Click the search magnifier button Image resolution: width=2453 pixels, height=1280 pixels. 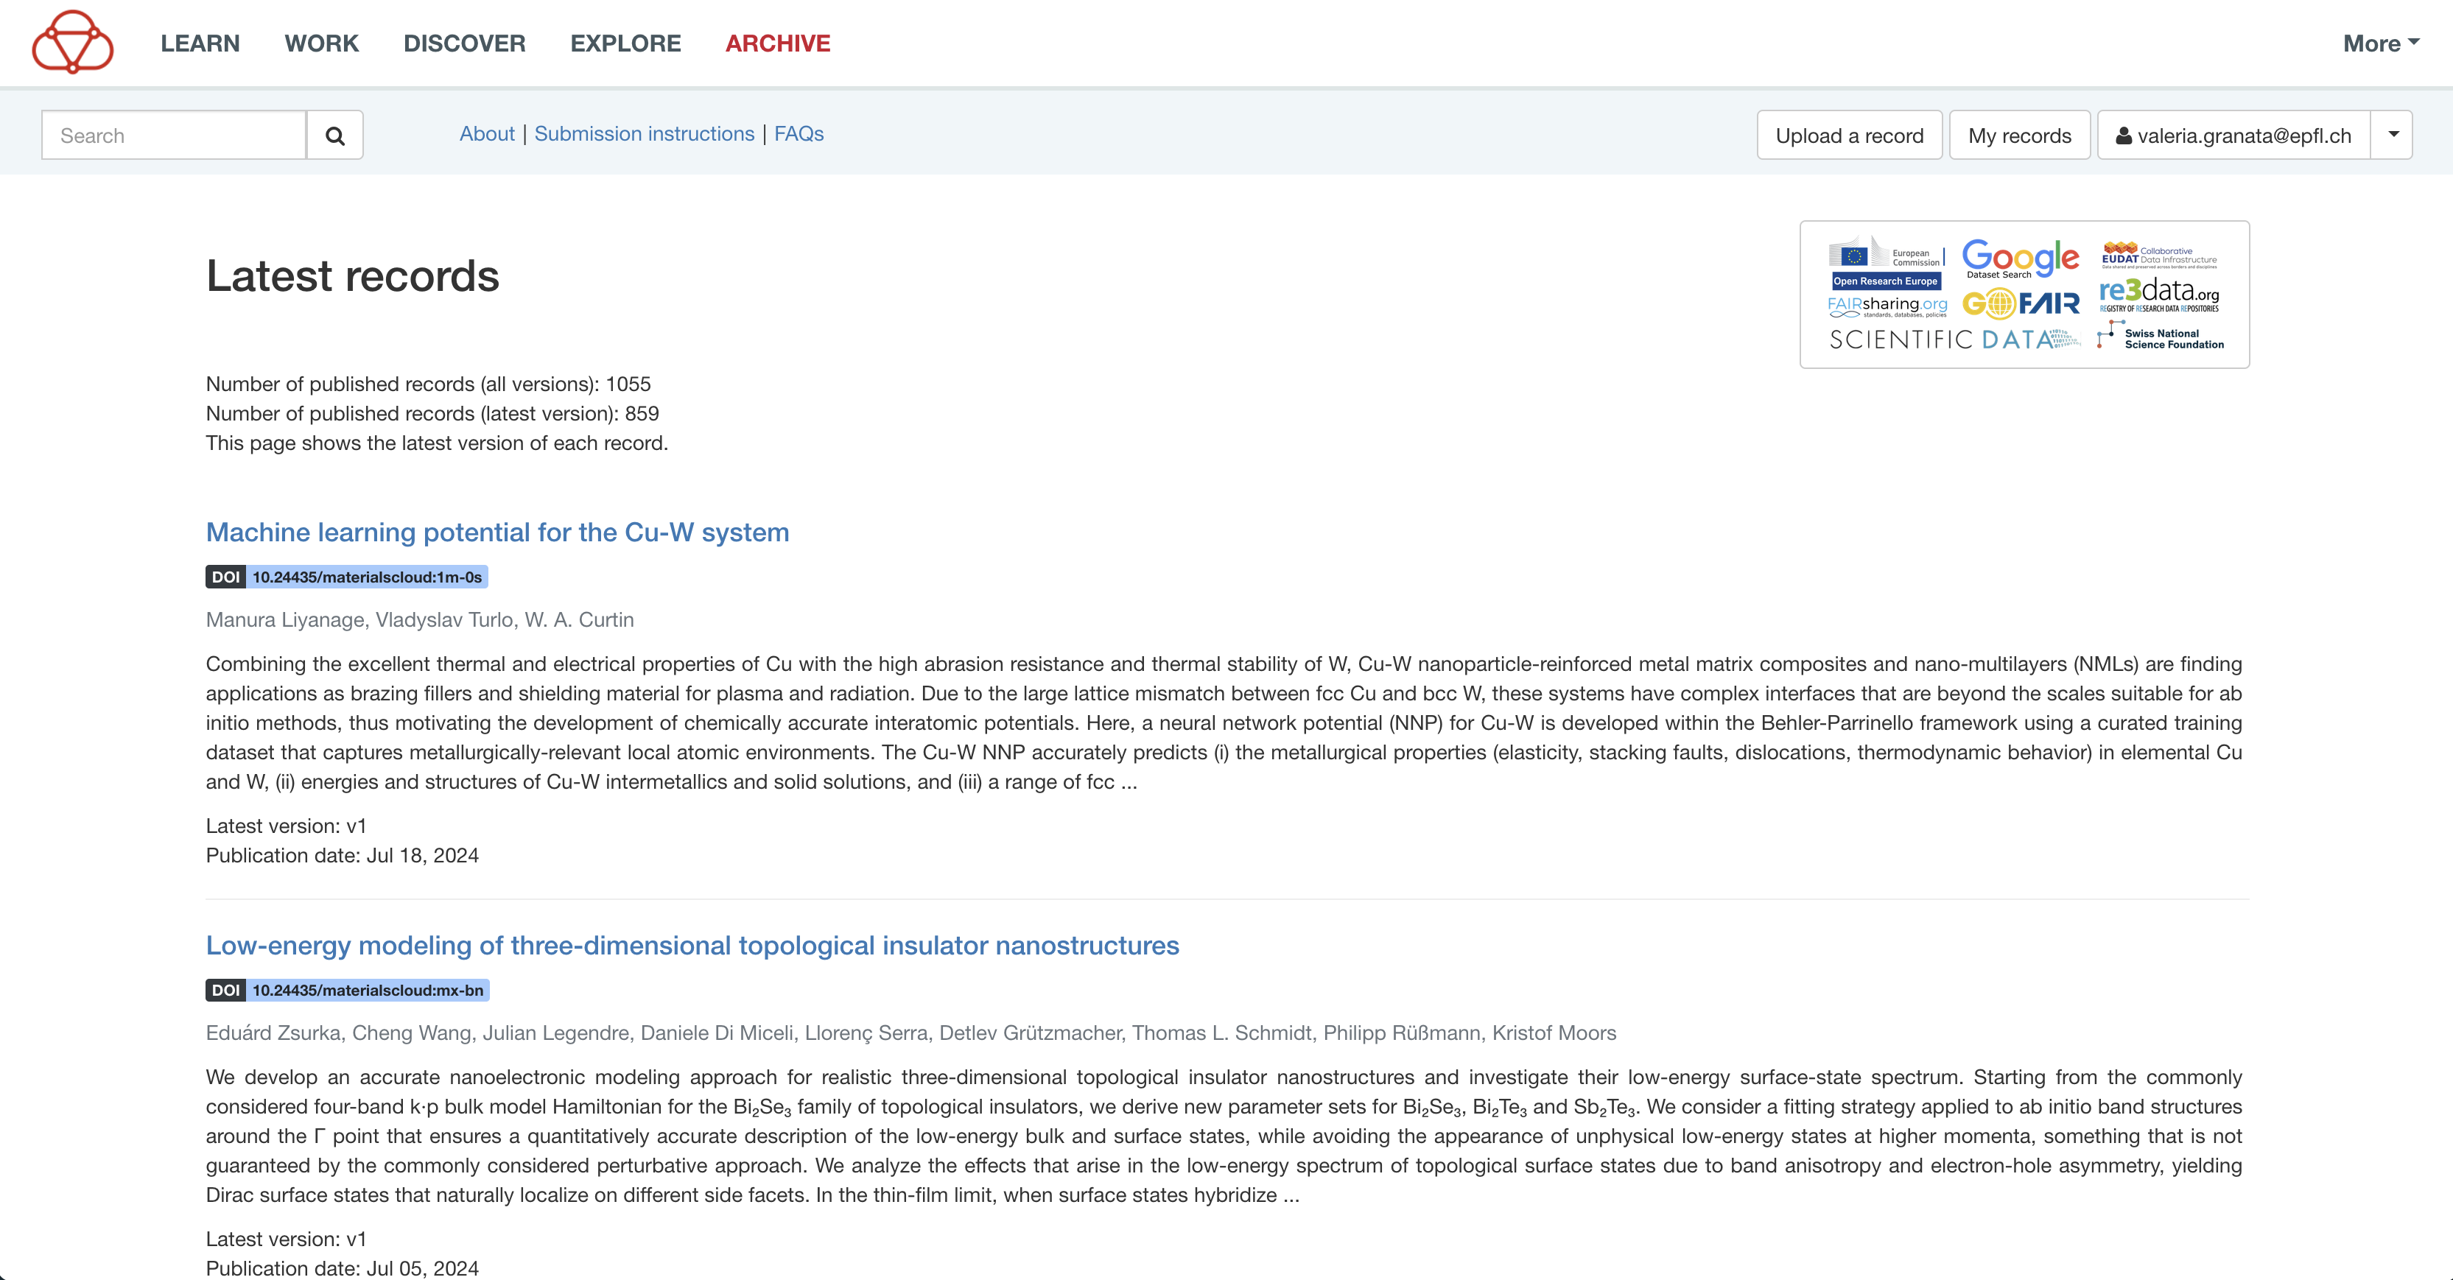(x=334, y=136)
